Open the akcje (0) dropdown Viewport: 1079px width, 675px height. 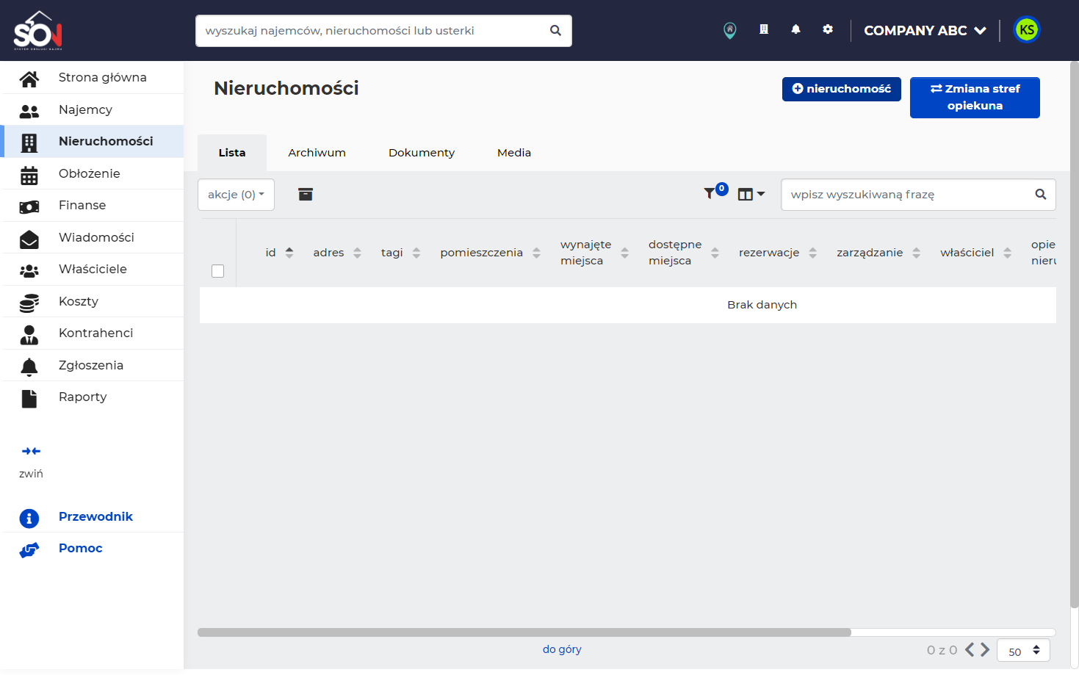[236, 195]
